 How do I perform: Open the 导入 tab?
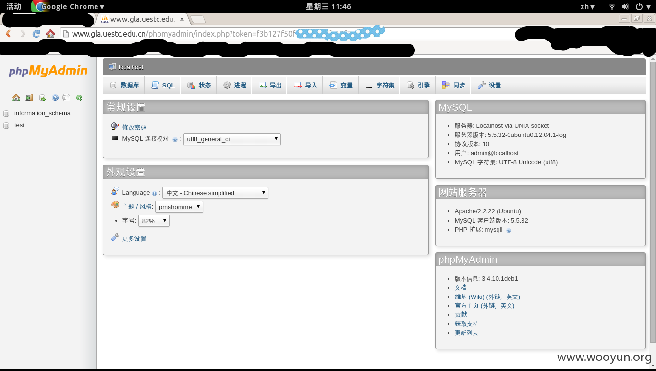click(305, 85)
